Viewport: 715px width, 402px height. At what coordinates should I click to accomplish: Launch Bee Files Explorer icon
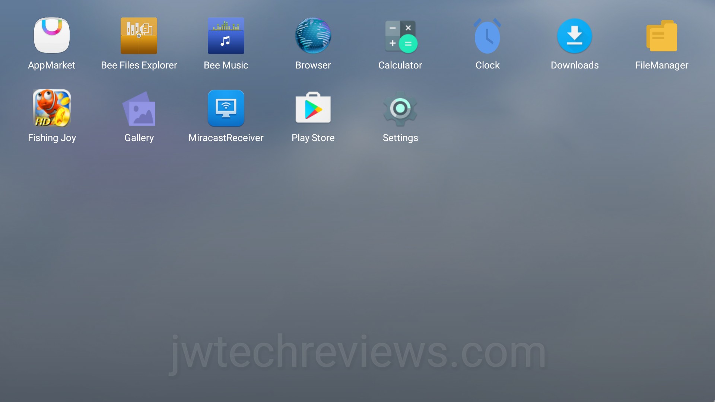139,36
